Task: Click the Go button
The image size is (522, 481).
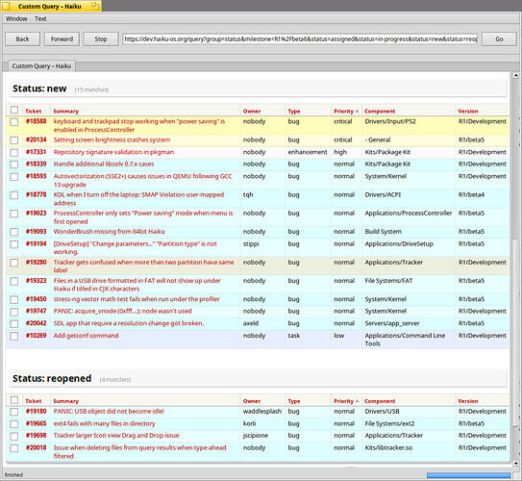Action: (x=499, y=39)
